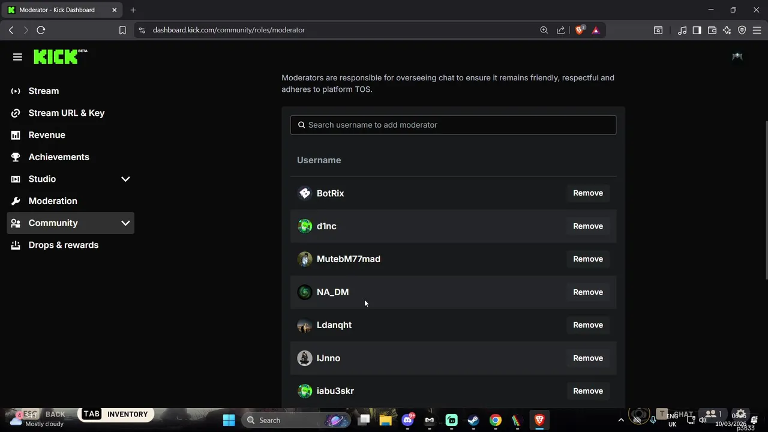Viewport: 768px width, 432px height.
Task: Click MutebM77mad avatar
Action: click(305, 259)
